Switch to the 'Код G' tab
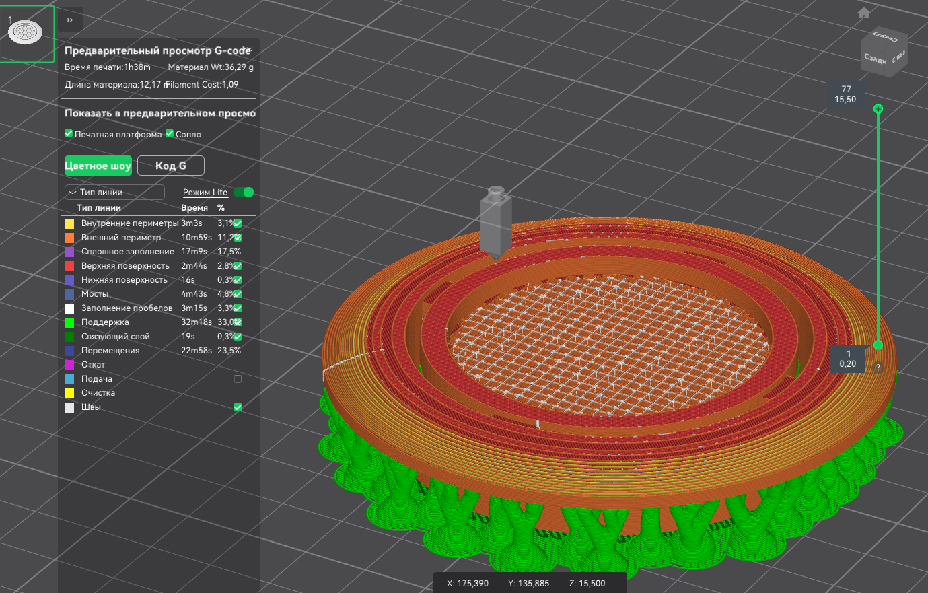This screenshot has height=593, width=928. point(170,166)
